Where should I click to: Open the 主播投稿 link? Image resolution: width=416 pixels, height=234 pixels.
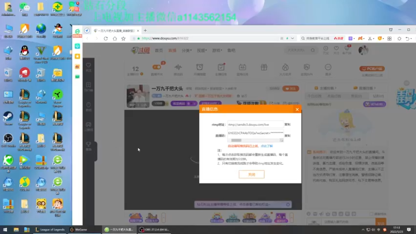coord(326,88)
